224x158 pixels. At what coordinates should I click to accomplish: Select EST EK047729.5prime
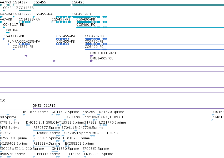(89, 128)
